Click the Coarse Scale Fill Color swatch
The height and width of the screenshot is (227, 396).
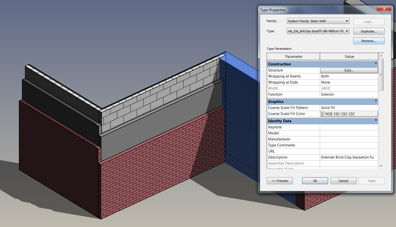point(323,114)
